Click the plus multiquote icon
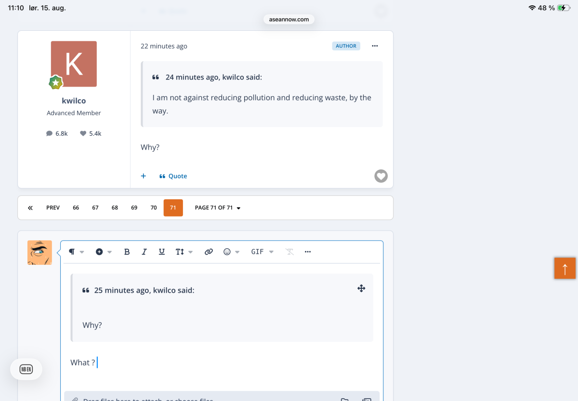Viewport: 578px width, 401px height. tap(143, 176)
